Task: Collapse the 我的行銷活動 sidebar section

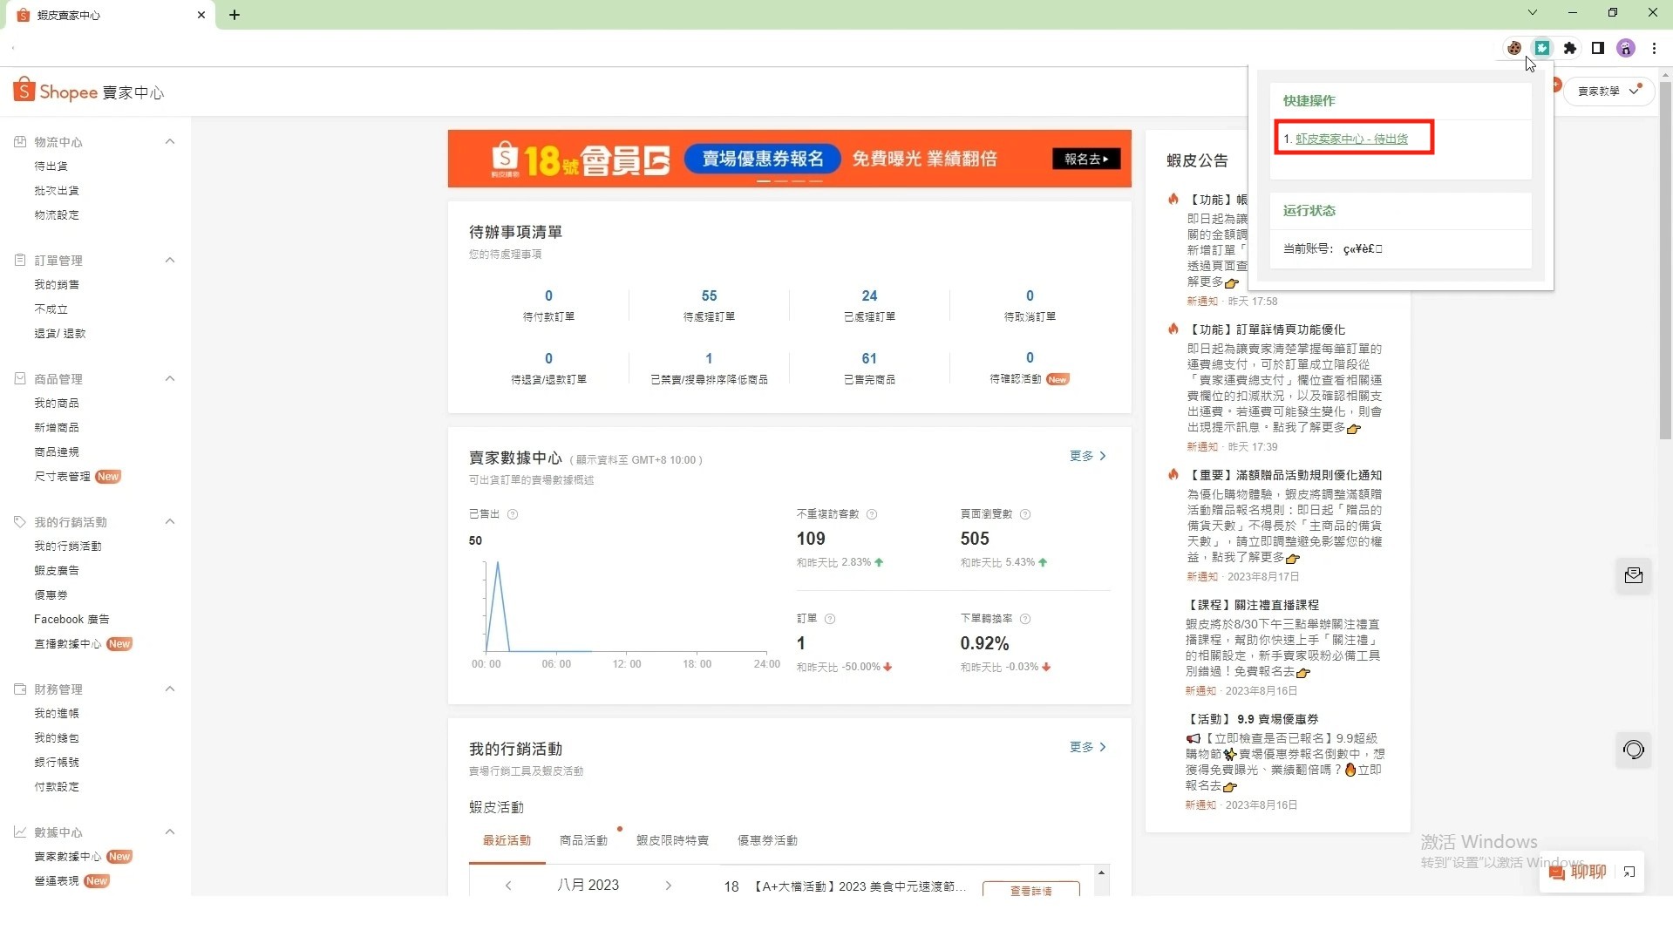Action: pyautogui.click(x=170, y=521)
